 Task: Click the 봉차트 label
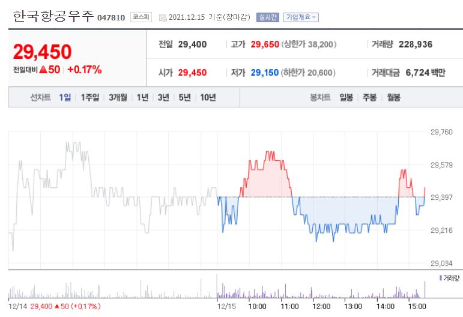tap(320, 97)
